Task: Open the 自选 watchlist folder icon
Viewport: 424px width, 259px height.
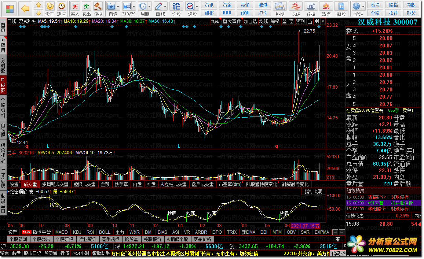Action: (111, 6)
